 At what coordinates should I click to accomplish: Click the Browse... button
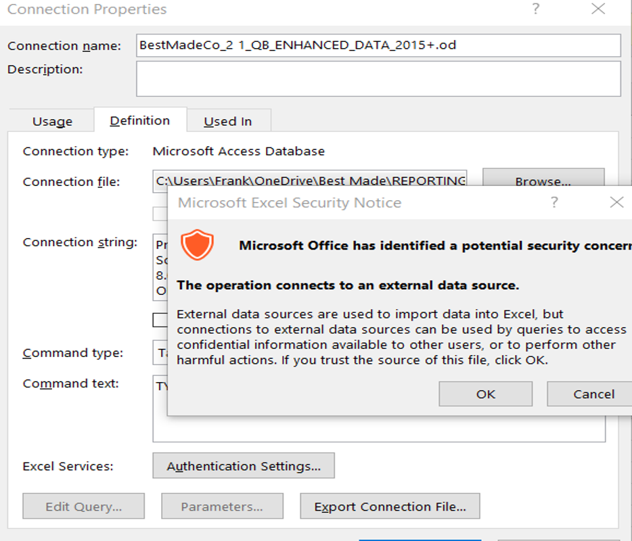543,177
